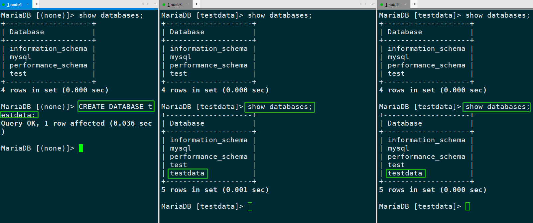Add new tab next to node1
Image resolution: width=533 pixels, height=223 pixels.
[x=36, y=4]
